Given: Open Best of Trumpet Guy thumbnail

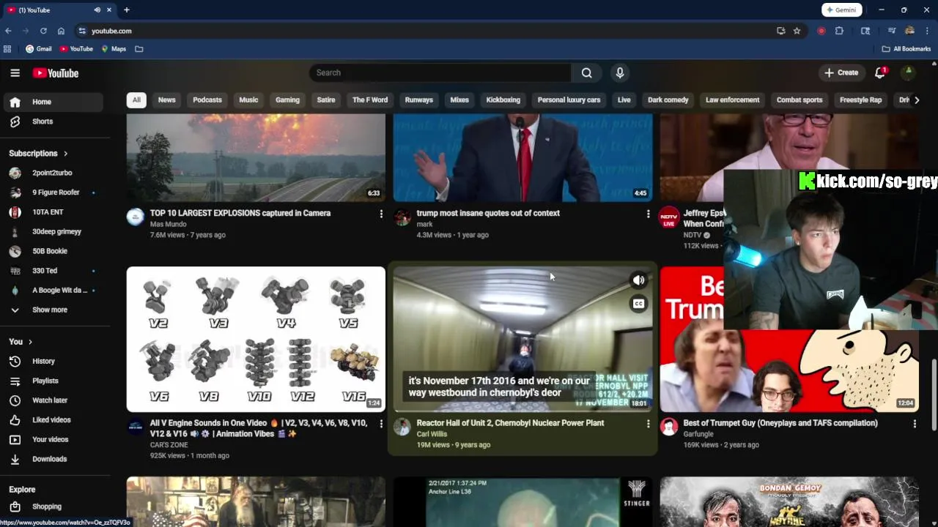Looking at the screenshot, I should click(789, 371).
